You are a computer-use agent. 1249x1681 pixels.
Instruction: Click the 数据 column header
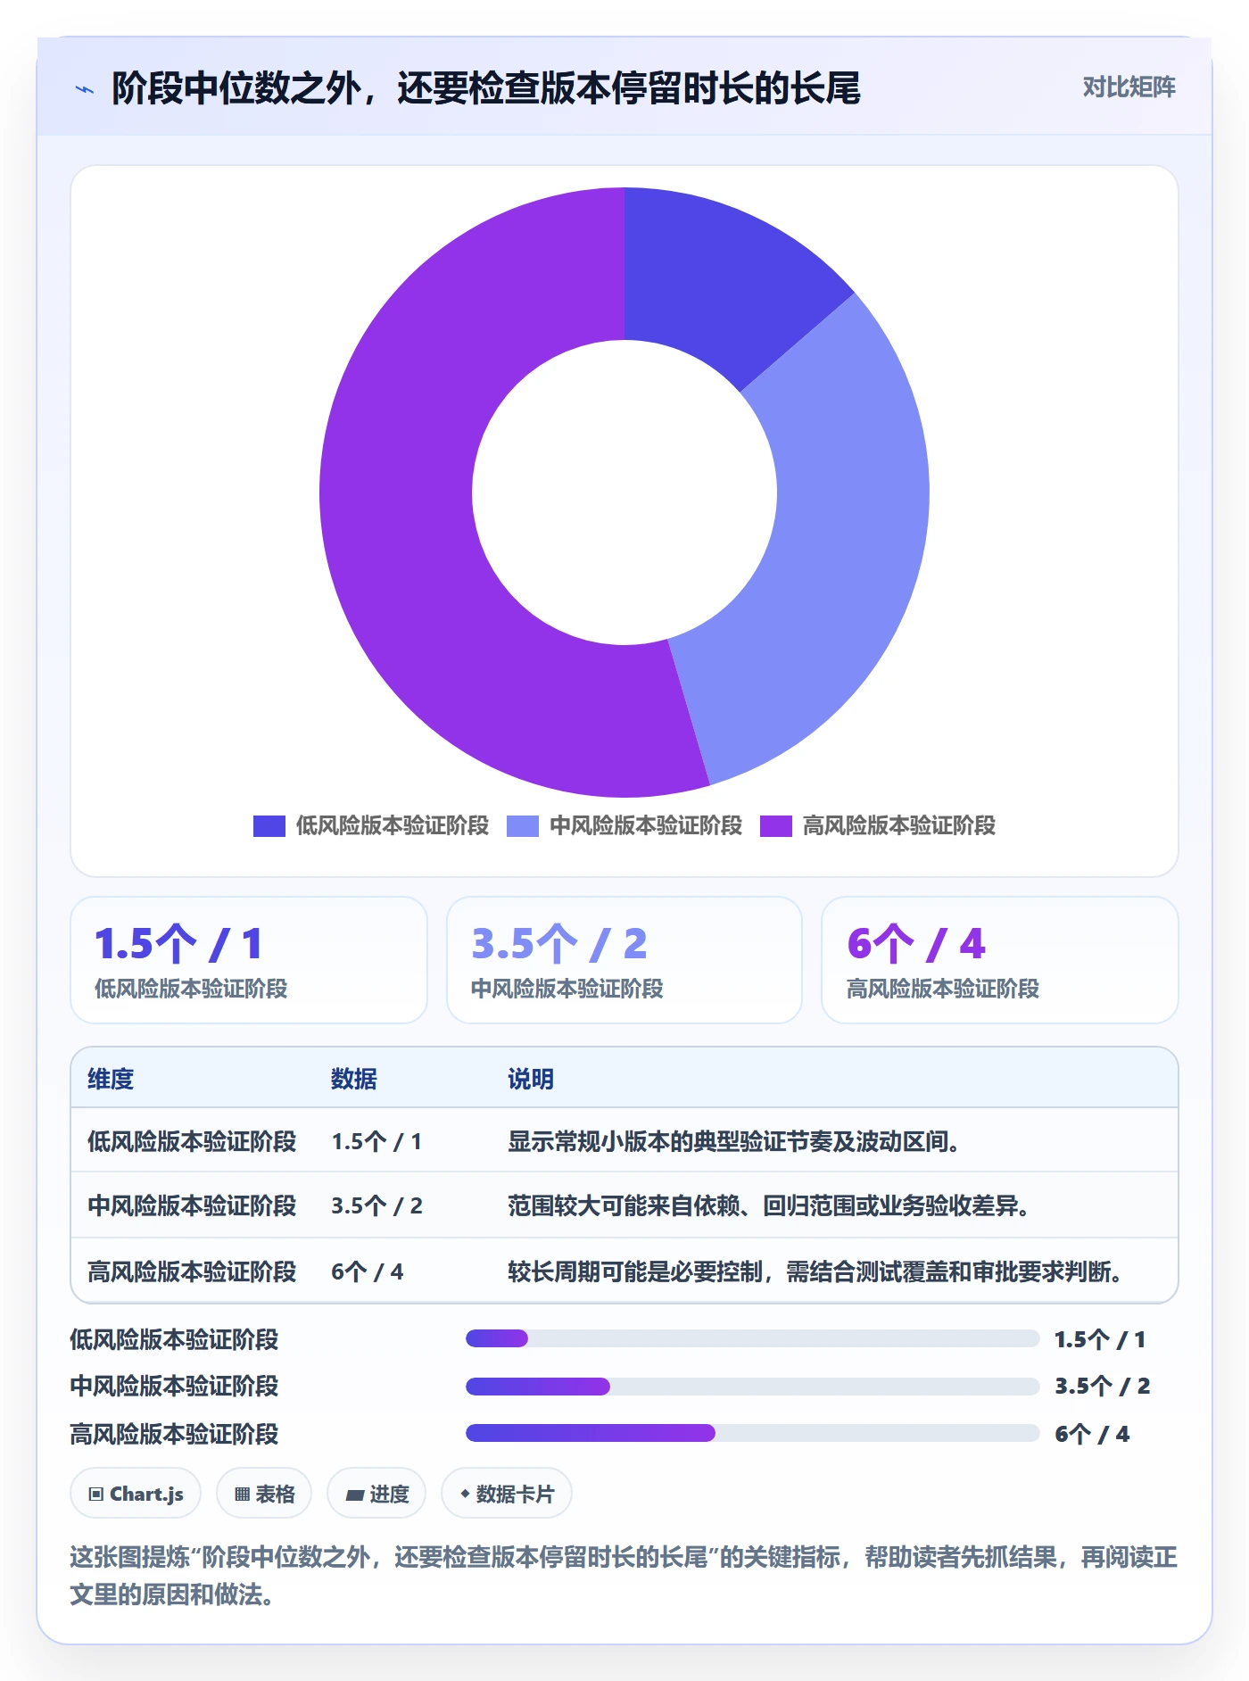pyautogui.click(x=354, y=1079)
